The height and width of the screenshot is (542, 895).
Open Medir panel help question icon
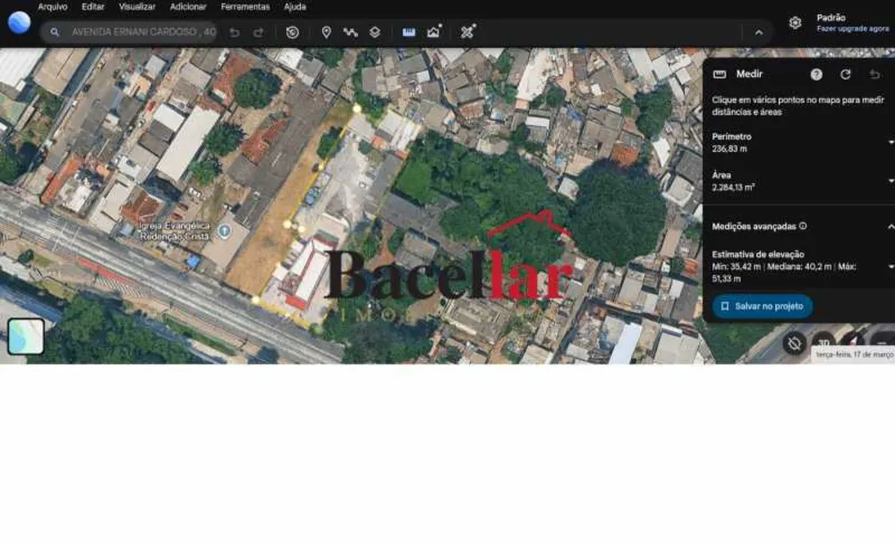pos(816,74)
